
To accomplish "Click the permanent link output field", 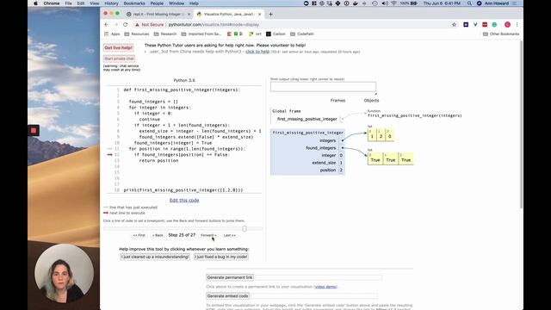I will coord(319,277).
